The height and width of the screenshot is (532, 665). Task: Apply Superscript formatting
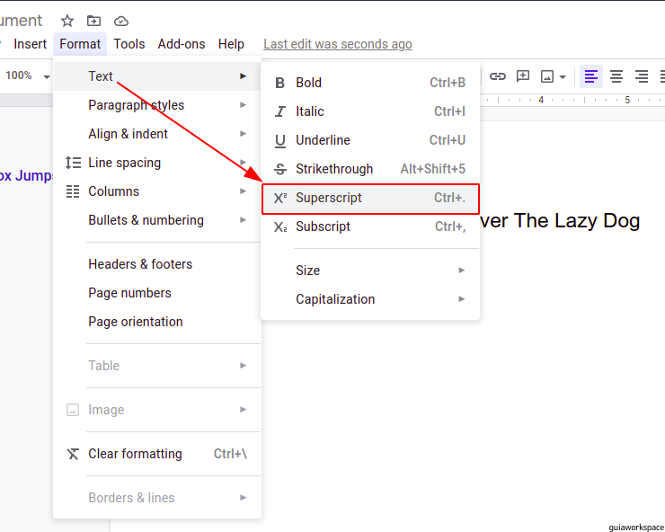point(370,198)
